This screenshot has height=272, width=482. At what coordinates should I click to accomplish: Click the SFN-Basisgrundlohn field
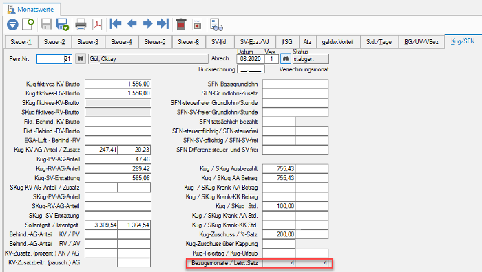[x=295, y=84]
